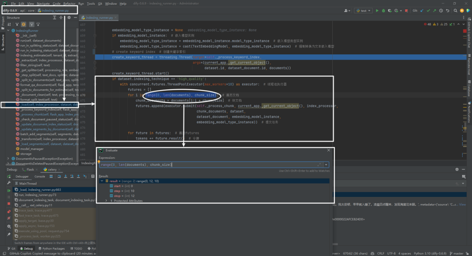Open the Navigate menu

point(43,4)
